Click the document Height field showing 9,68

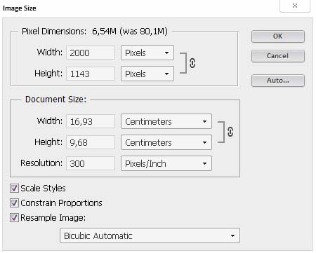[91, 142]
